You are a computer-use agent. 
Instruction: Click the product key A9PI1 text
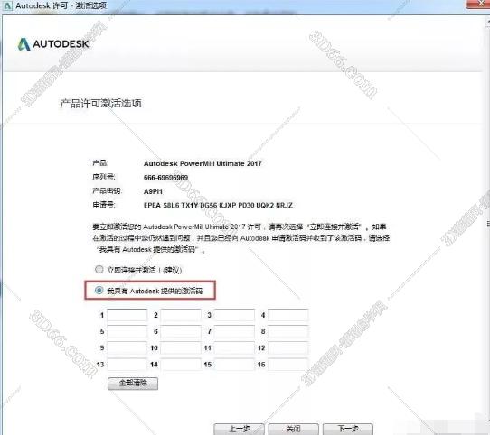153,191
